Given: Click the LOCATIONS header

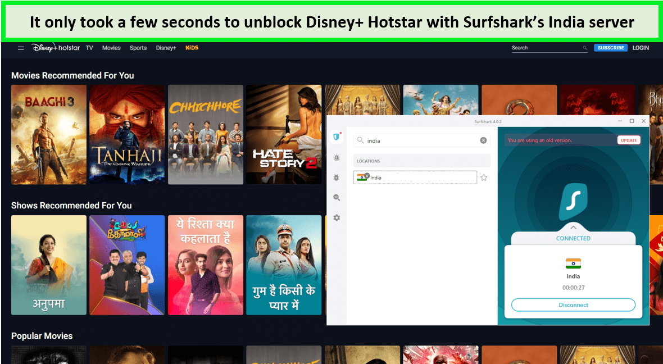Looking at the screenshot, I should (422, 161).
